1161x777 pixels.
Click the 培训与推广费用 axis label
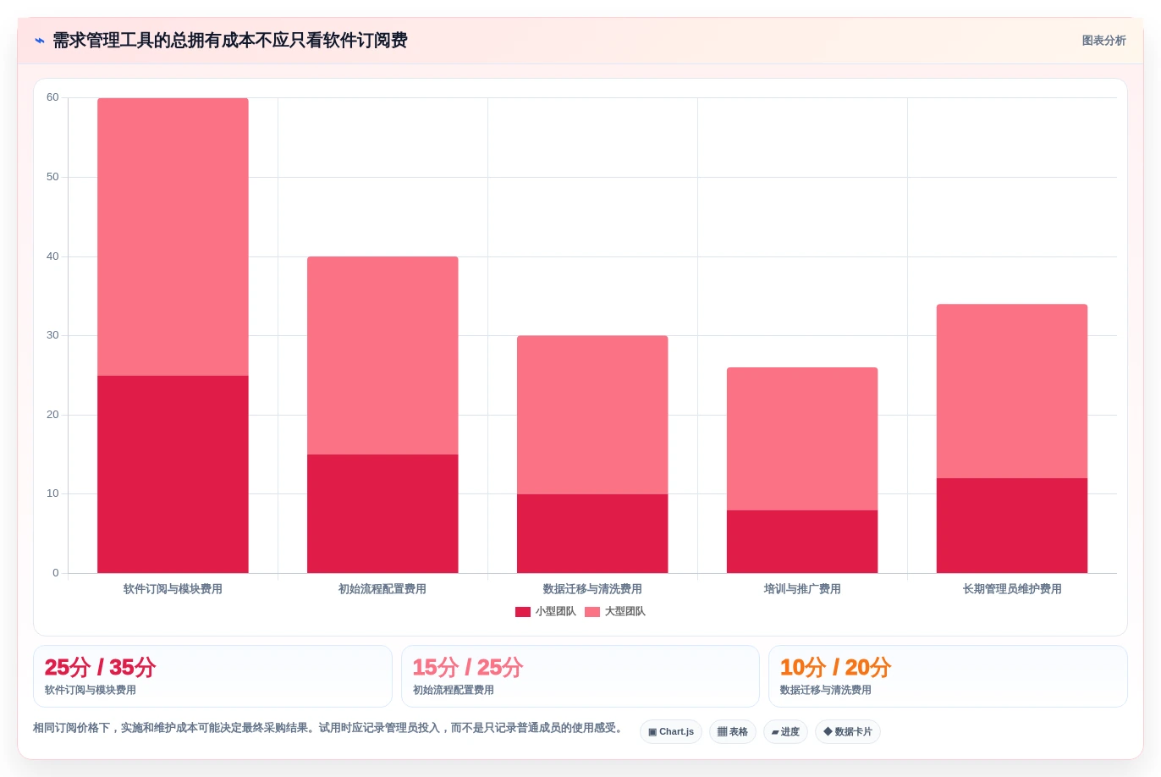(x=802, y=589)
